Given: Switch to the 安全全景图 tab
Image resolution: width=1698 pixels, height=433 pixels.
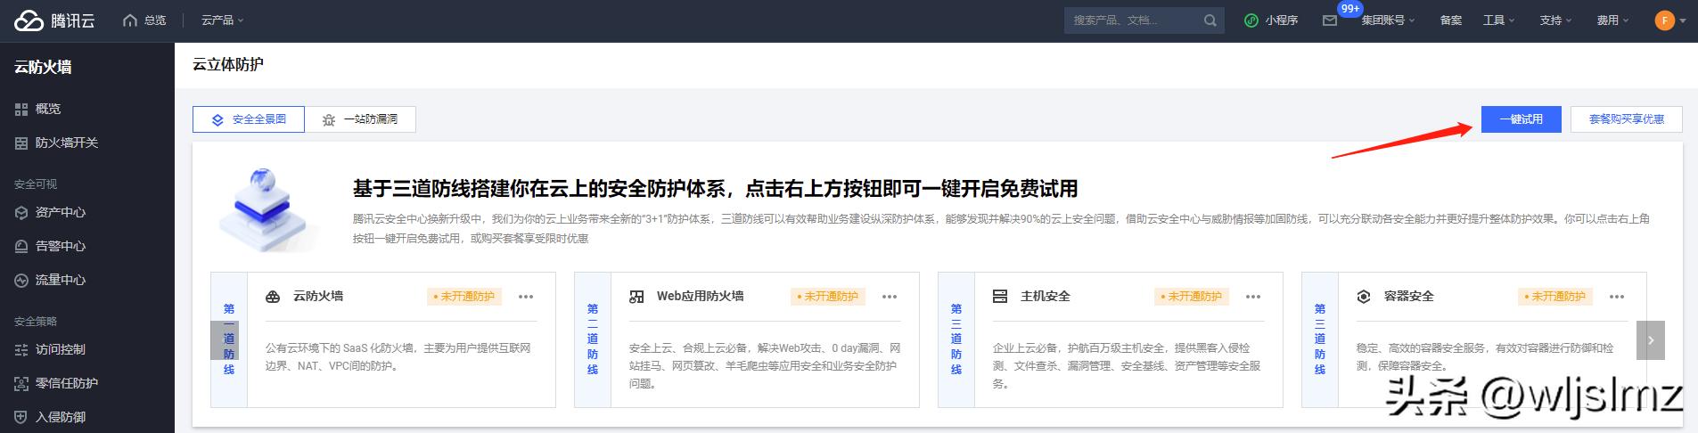Looking at the screenshot, I should click(249, 119).
